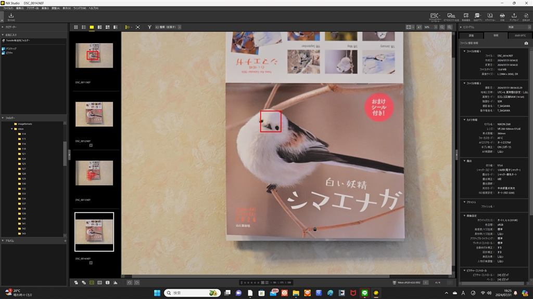Toggle 100% zoom (x1) button

click(x=419, y=27)
